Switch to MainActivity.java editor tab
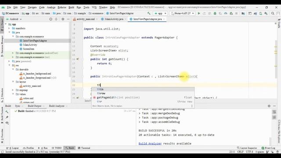 pos(114,19)
